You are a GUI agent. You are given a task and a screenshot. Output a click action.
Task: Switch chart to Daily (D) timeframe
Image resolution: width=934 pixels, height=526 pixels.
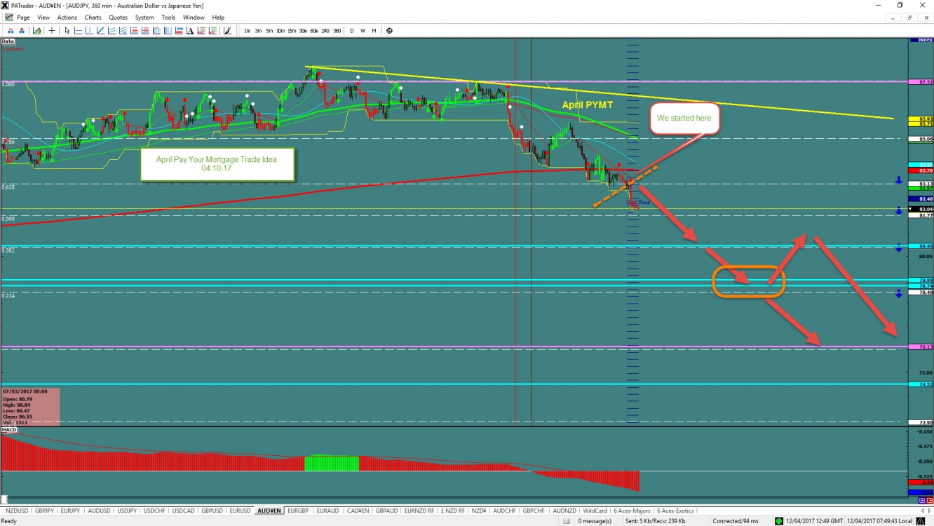352,31
